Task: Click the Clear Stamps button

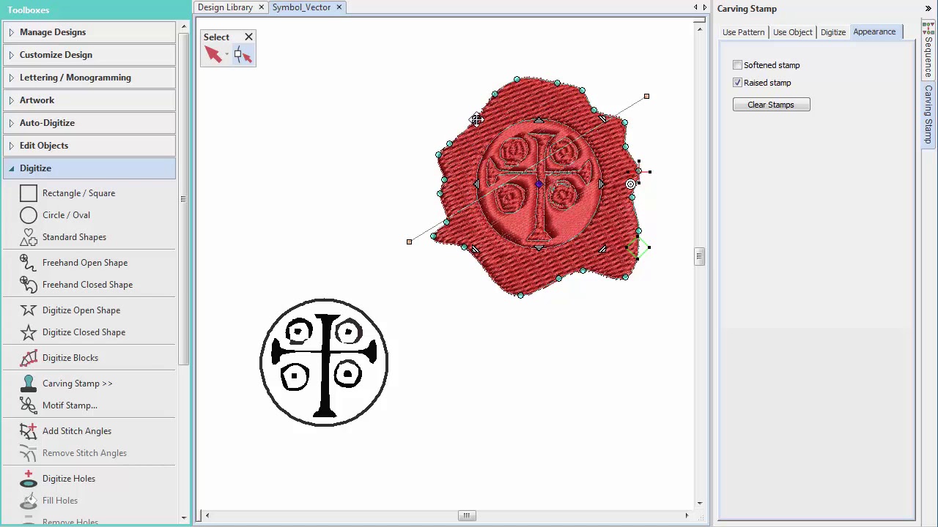Action: [771, 105]
